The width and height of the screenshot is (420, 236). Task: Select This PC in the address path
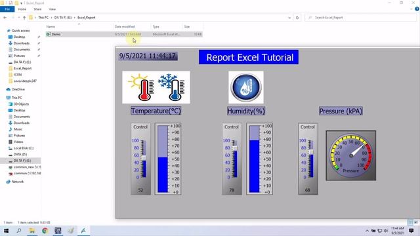click(x=43, y=18)
